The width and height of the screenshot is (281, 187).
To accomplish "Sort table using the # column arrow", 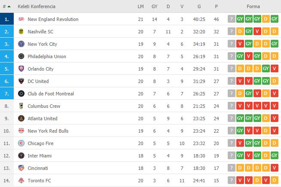I will pos(9,6).
